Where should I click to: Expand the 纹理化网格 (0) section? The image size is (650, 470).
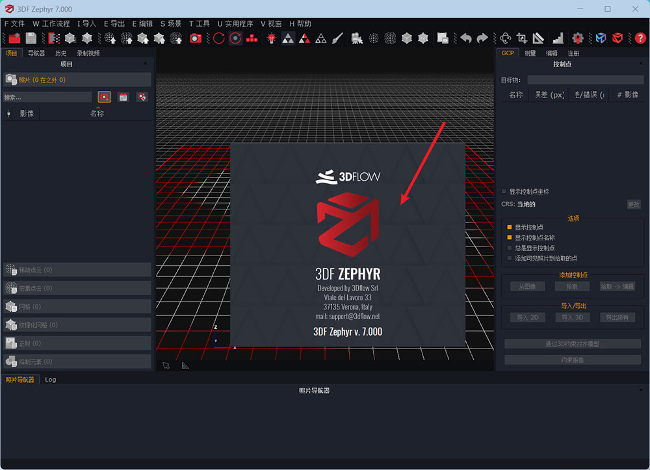tap(77, 325)
